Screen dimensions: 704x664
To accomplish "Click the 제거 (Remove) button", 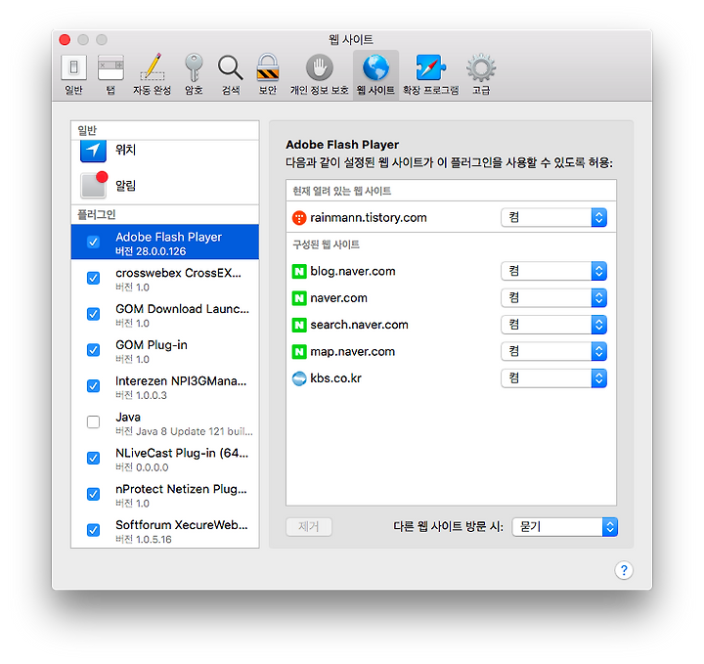I will click(x=309, y=527).
